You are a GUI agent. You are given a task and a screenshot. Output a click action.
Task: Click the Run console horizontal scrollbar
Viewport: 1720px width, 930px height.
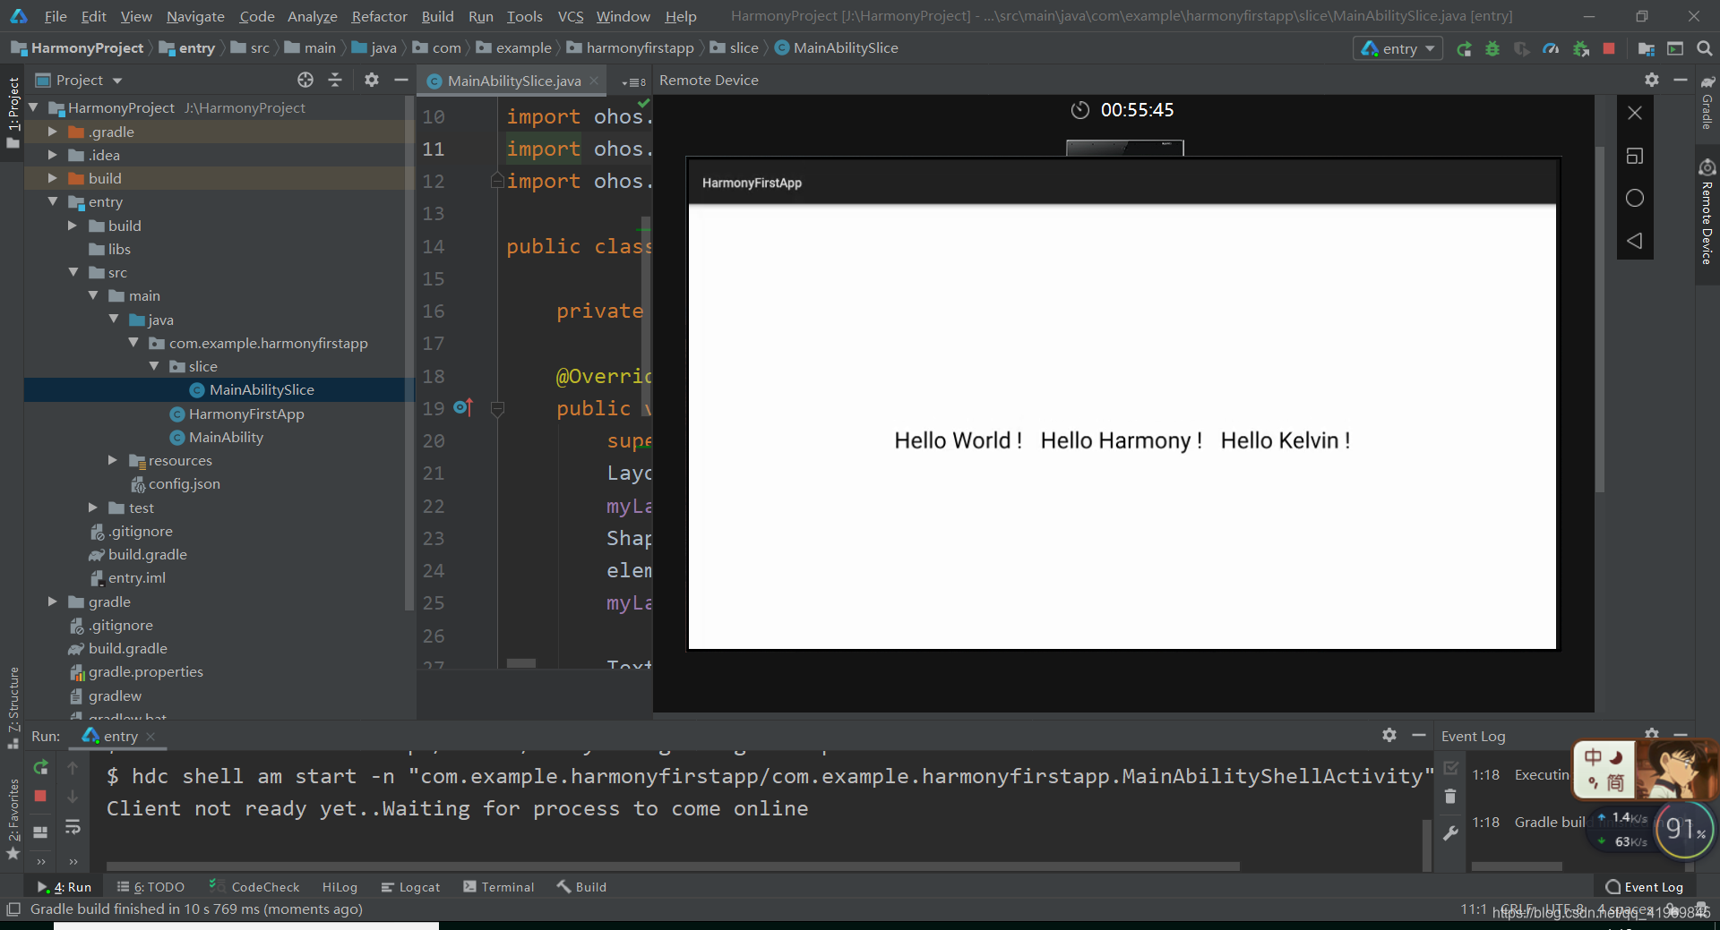coord(673,866)
